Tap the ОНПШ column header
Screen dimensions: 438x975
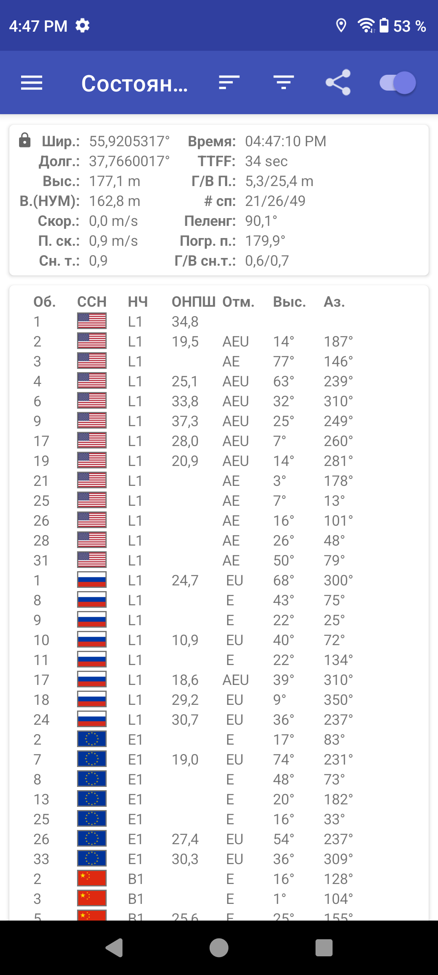coord(193,302)
